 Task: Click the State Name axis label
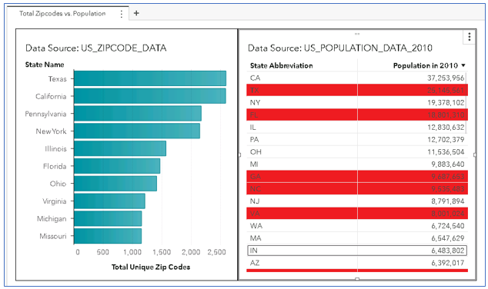coord(45,65)
